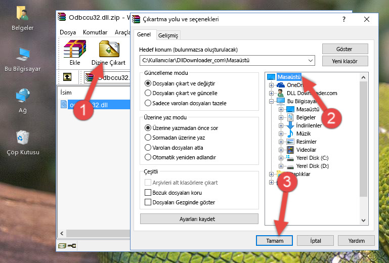Click folder tree scrollbar down arrow

tap(363, 221)
